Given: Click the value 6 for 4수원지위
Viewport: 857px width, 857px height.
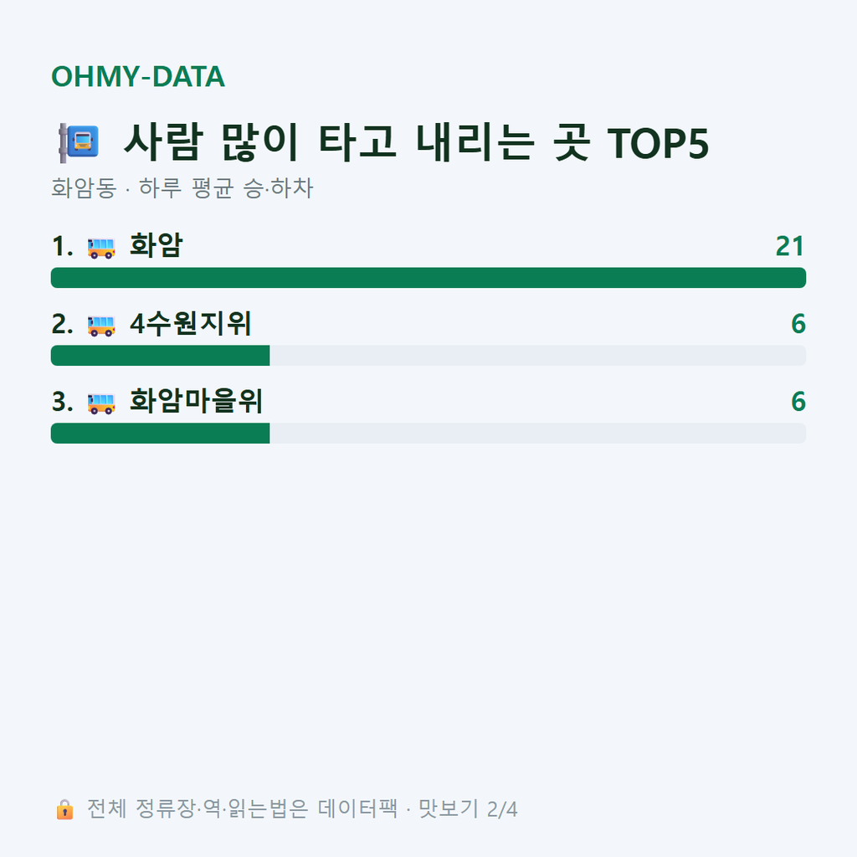Looking at the screenshot, I should tap(798, 324).
